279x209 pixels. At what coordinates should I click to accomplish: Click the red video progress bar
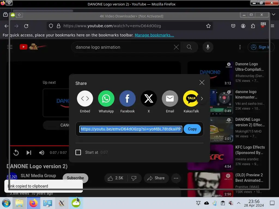tap(40, 146)
